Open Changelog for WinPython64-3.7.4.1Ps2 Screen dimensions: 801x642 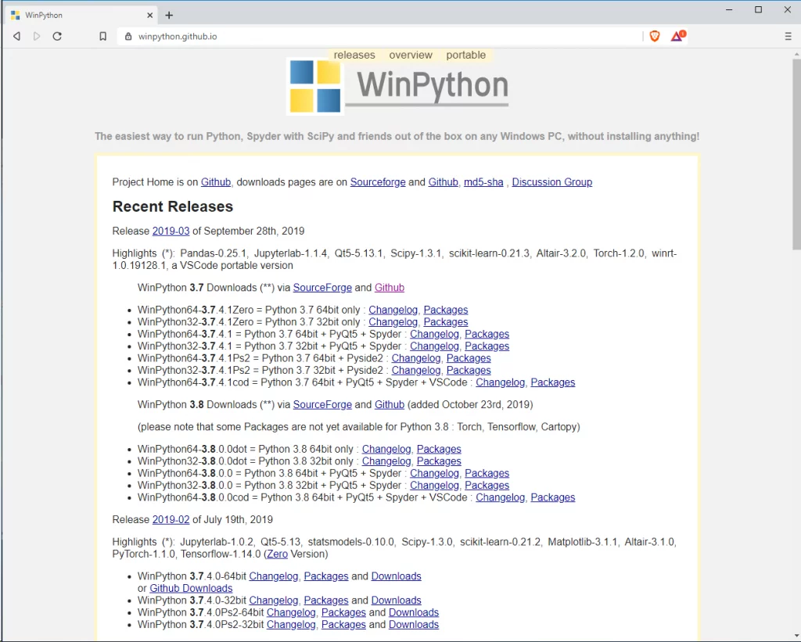click(x=416, y=358)
